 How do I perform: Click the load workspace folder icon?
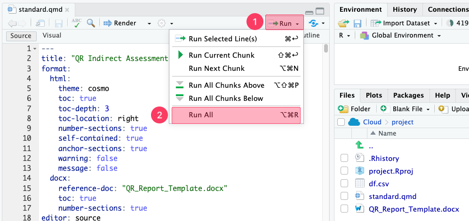pyautogui.click(x=344, y=23)
